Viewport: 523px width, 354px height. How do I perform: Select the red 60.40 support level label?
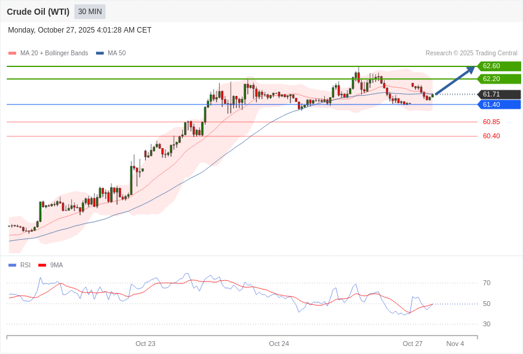[491, 136]
